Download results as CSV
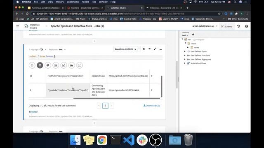The height and width of the screenshot is (148, 264). point(152,106)
